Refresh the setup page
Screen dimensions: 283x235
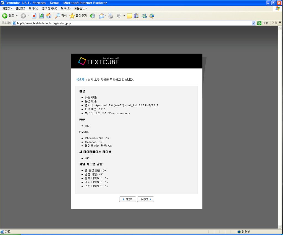tap(41, 16)
